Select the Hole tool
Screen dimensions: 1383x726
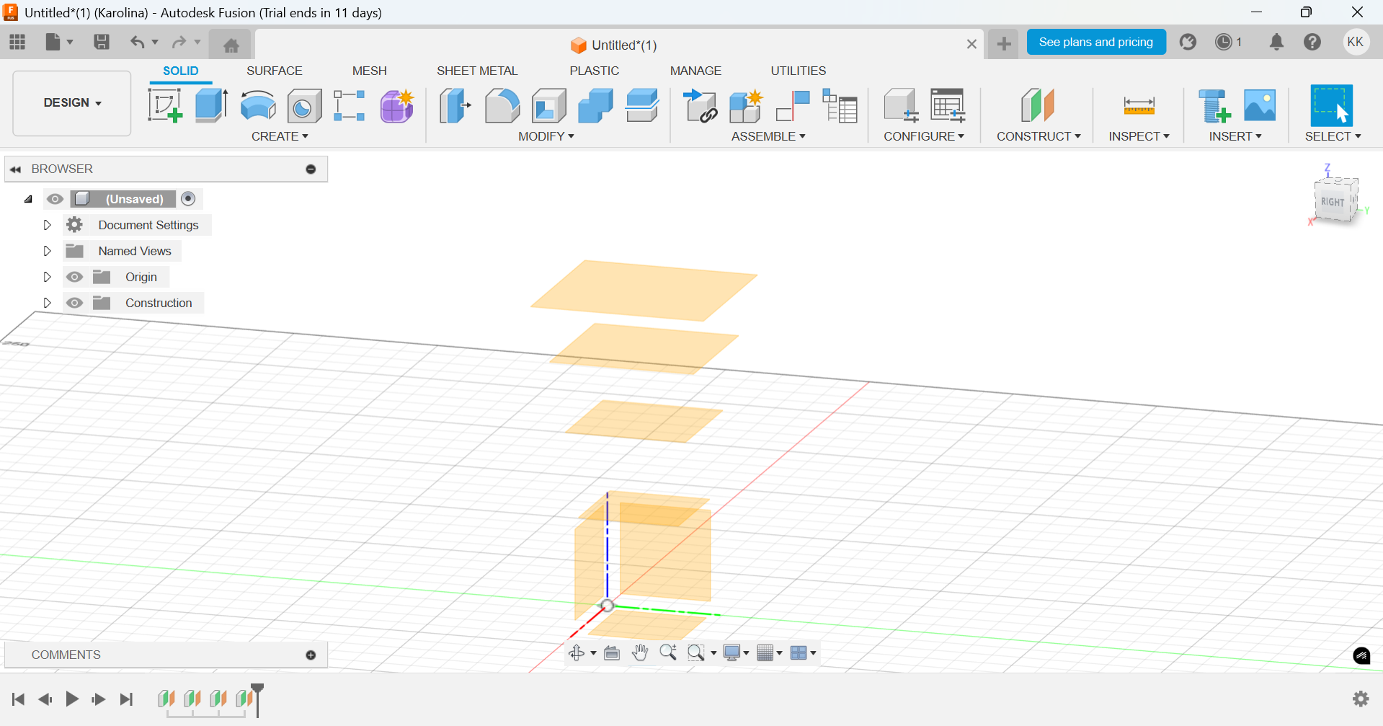304,106
